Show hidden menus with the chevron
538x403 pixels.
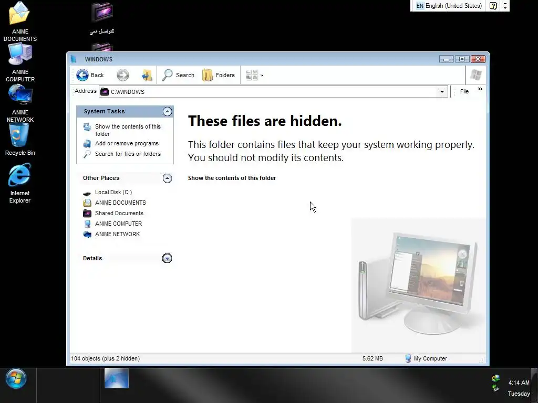tap(480, 89)
